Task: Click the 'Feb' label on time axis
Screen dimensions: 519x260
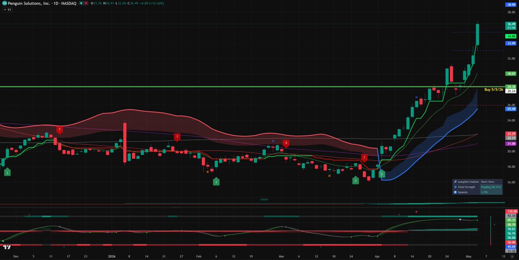Action: [x=198, y=256]
